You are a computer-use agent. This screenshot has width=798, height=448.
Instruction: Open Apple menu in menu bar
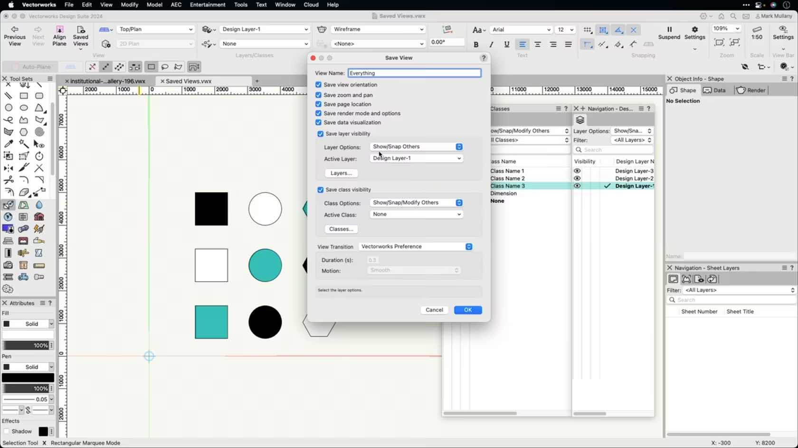(x=10, y=5)
